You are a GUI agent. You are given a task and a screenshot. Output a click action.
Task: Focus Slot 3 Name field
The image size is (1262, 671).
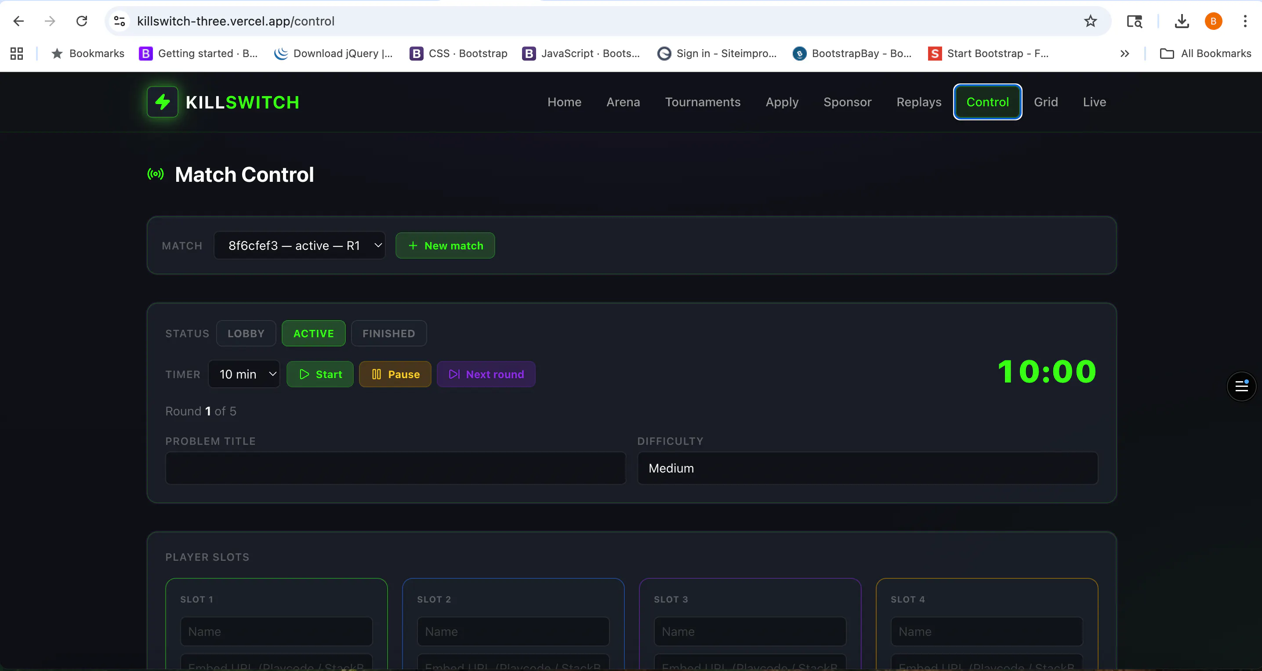tap(750, 631)
